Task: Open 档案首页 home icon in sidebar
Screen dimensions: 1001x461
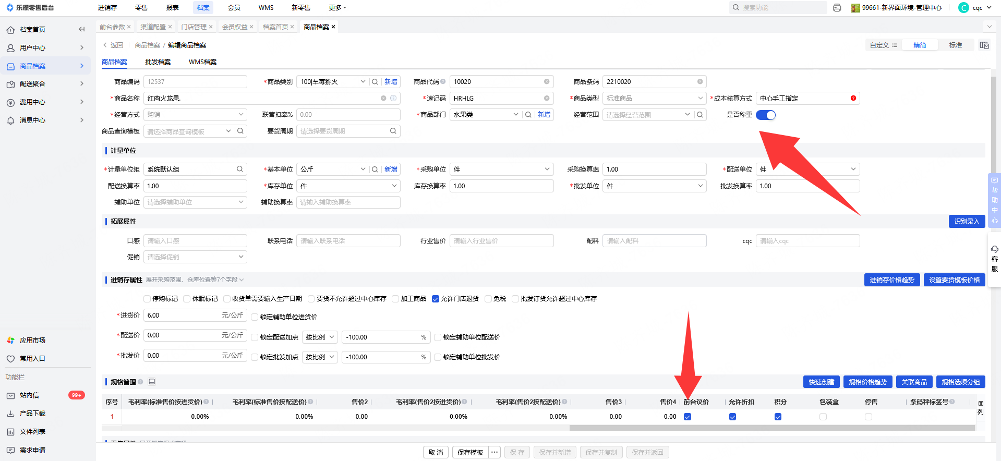Action: (x=10, y=30)
